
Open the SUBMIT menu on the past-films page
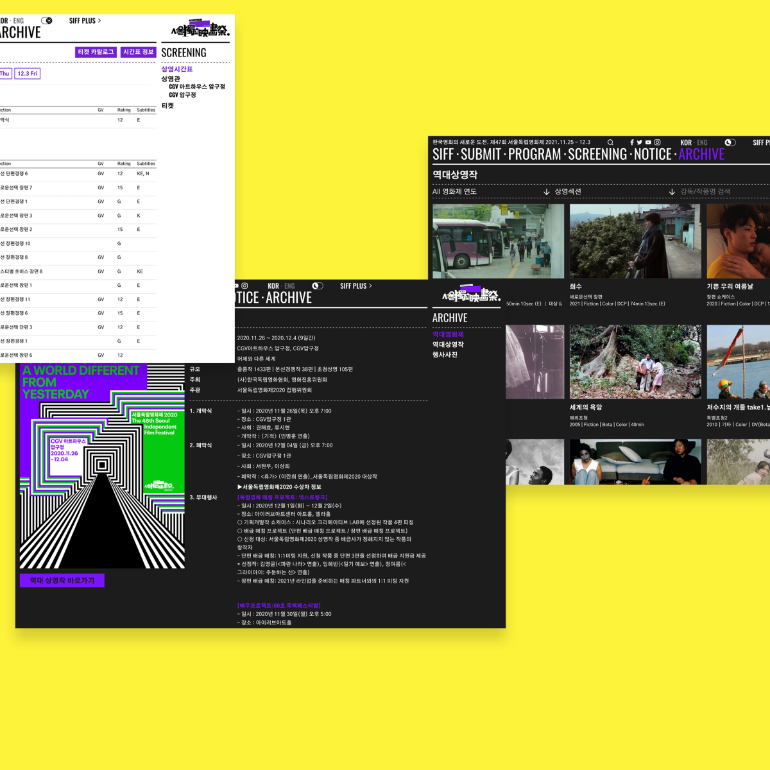481,155
